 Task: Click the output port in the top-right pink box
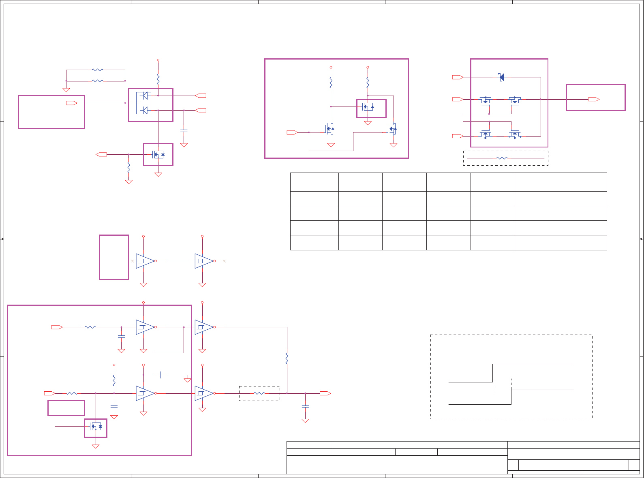pos(594,99)
